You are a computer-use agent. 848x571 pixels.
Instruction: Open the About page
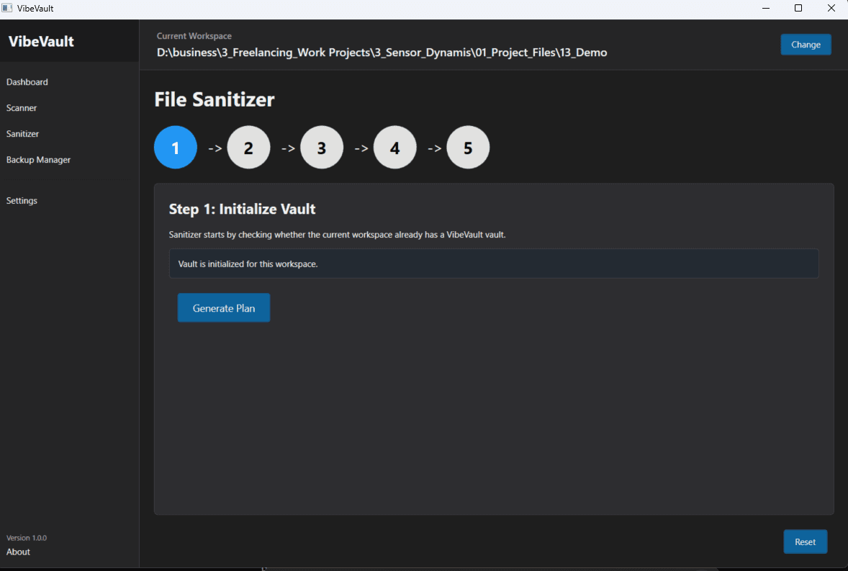click(17, 552)
